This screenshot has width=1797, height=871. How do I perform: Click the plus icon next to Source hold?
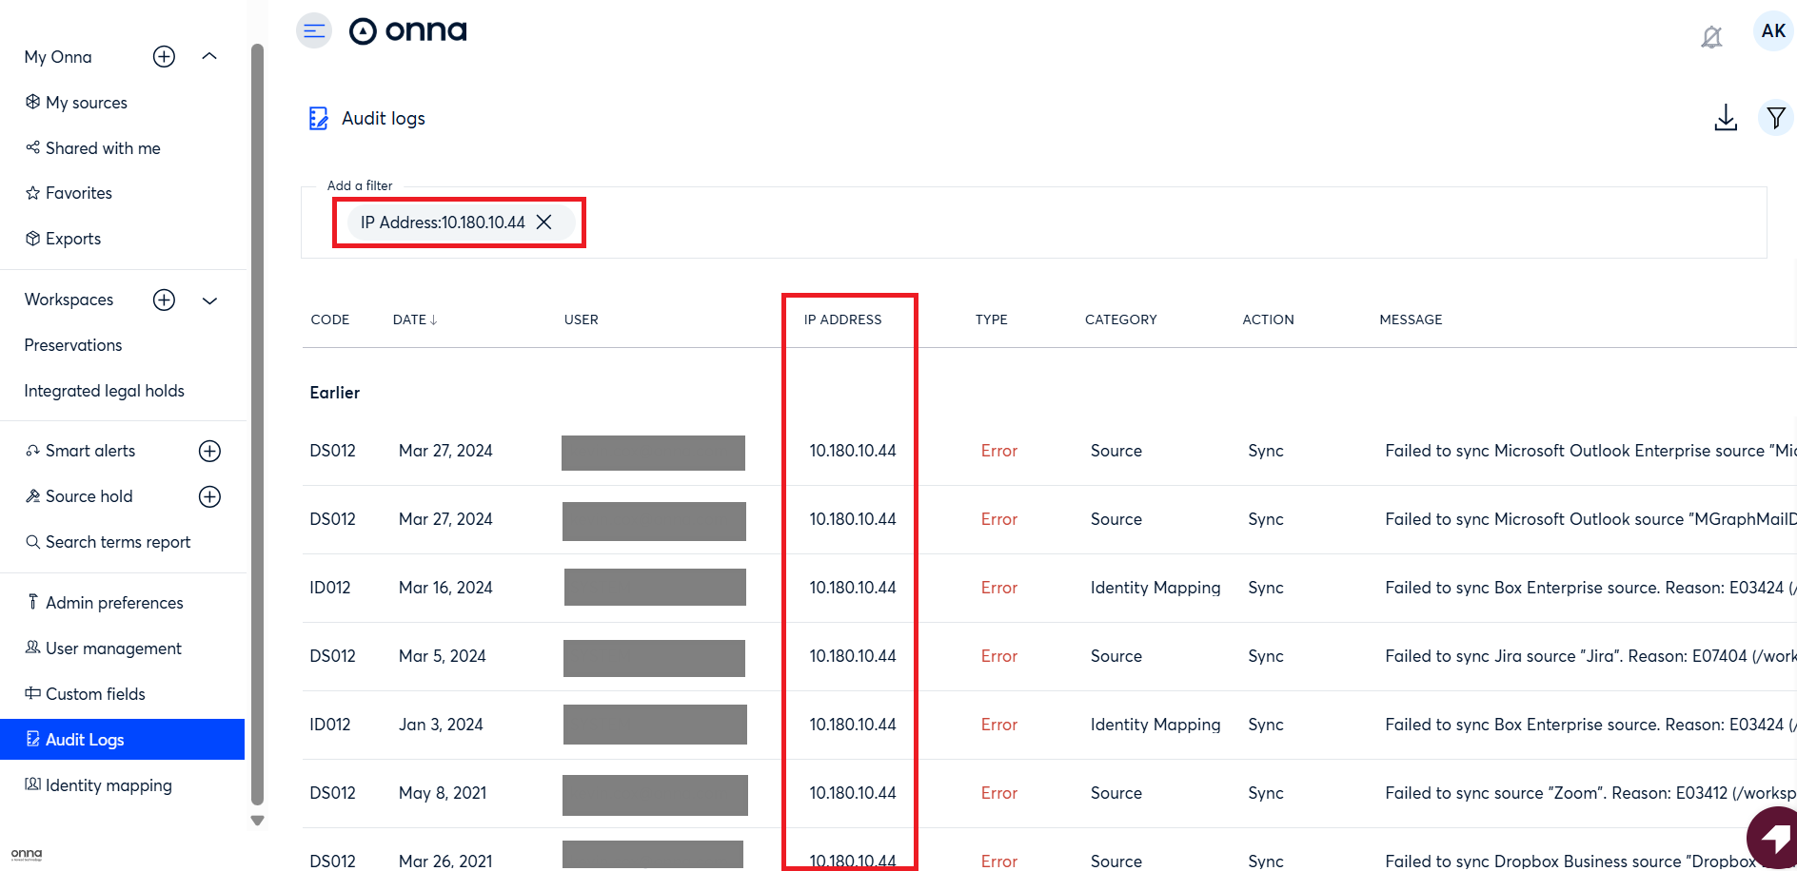pyautogui.click(x=209, y=496)
